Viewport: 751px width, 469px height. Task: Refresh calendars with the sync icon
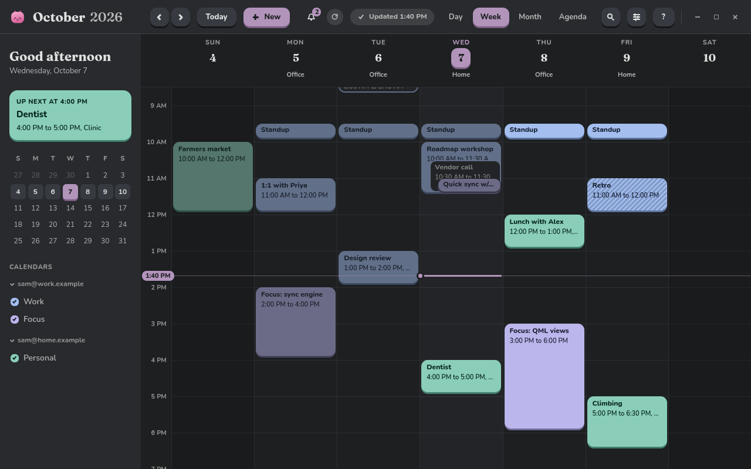click(335, 17)
